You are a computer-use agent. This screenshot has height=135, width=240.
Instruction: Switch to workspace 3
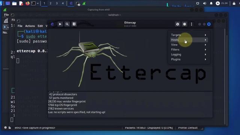[x=57, y=3]
